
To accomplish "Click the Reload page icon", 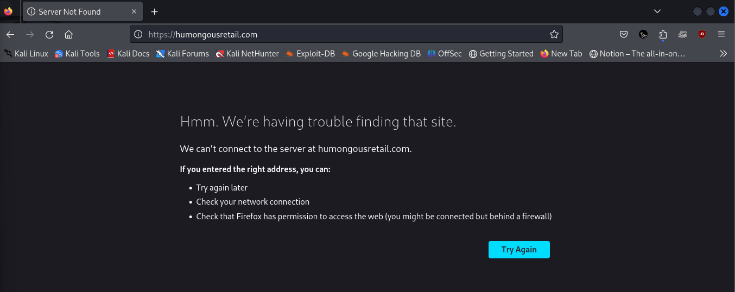I will 49,35.
